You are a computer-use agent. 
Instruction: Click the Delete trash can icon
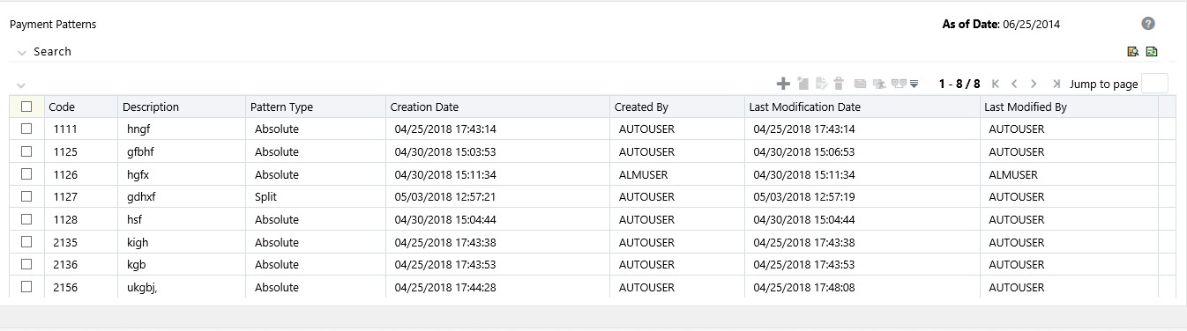tap(839, 84)
